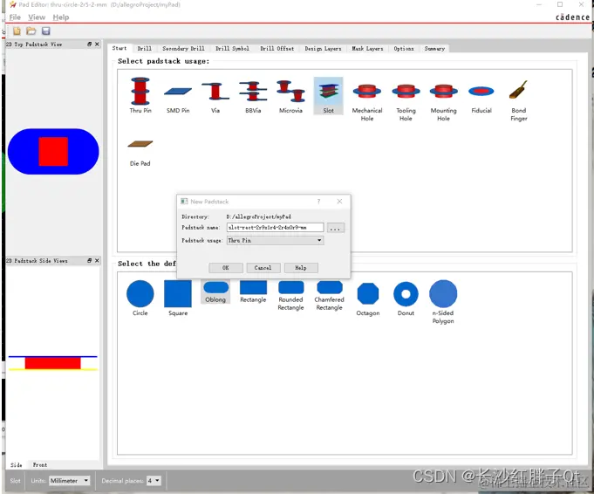Click the New Padstack dialog help question mark
This screenshot has height=494, width=594.
click(x=318, y=202)
